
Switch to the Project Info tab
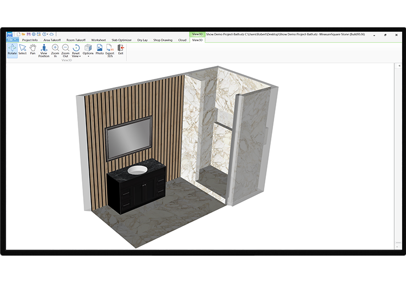click(x=30, y=40)
